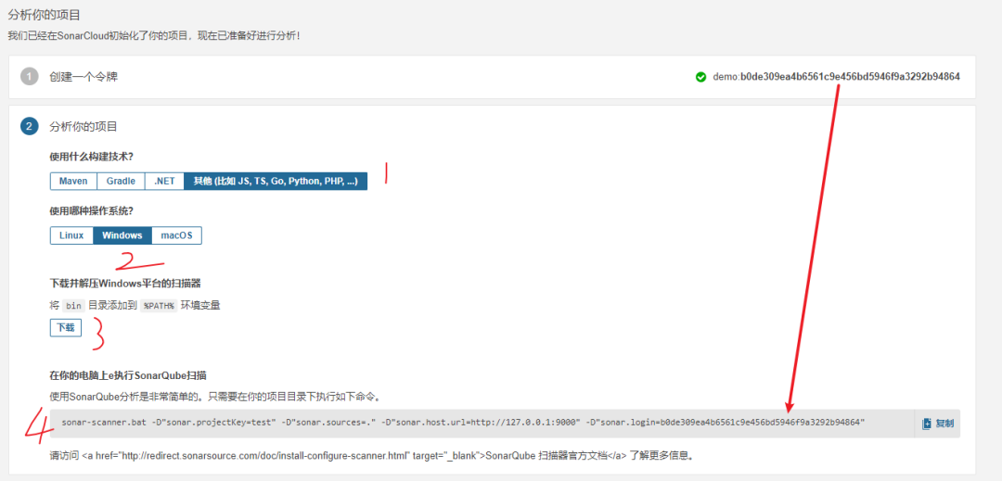Click the copy icon beside 复制
This screenshot has height=481, width=1002.
[x=927, y=423]
